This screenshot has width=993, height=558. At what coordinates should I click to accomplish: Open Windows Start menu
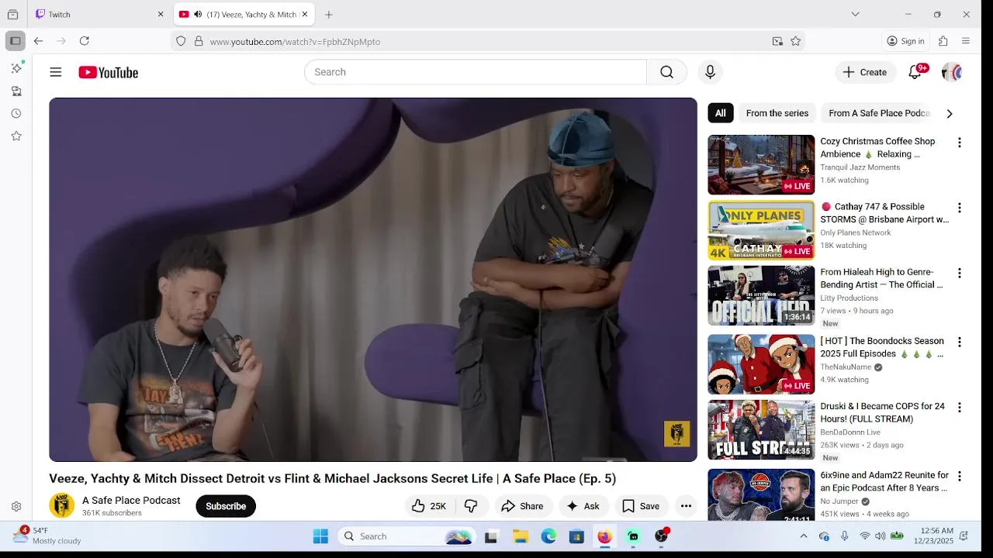[320, 536]
